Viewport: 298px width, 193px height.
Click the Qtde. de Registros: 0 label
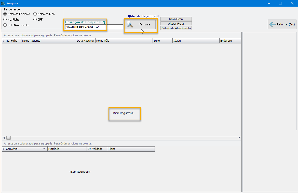(143, 16)
